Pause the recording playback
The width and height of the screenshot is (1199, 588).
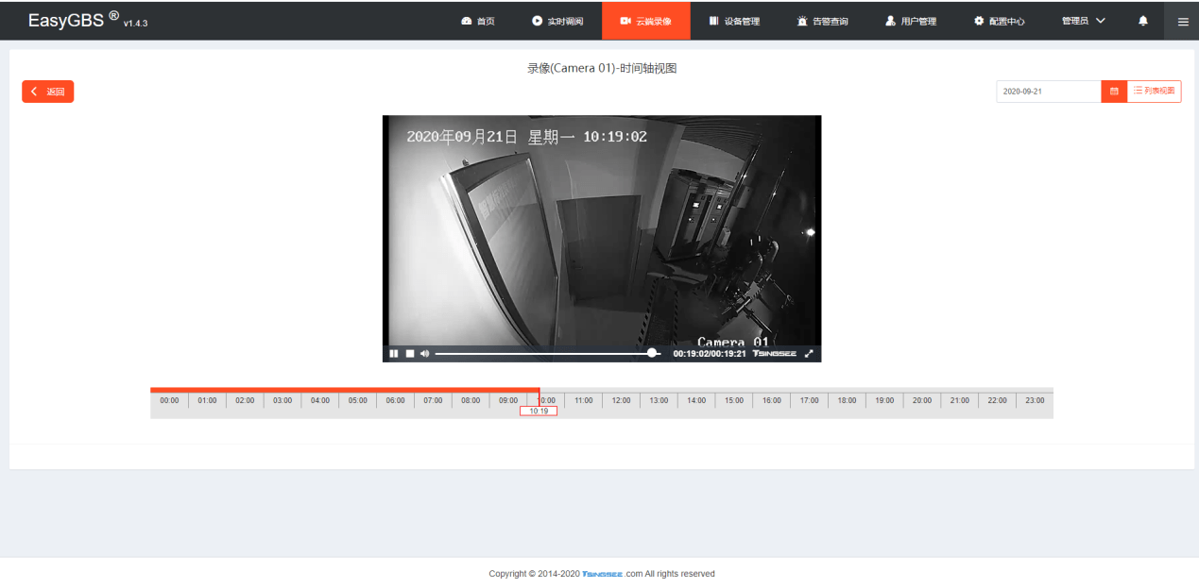[394, 353]
